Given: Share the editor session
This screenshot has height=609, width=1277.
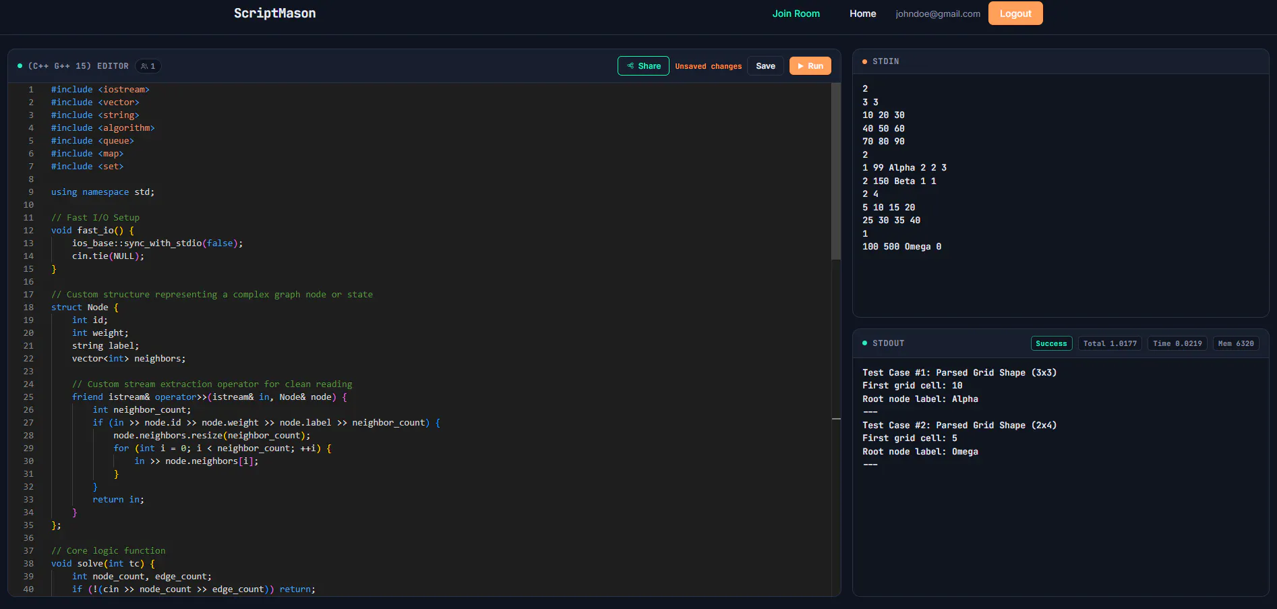Looking at the screenshot, I should (x=643, y=66).
